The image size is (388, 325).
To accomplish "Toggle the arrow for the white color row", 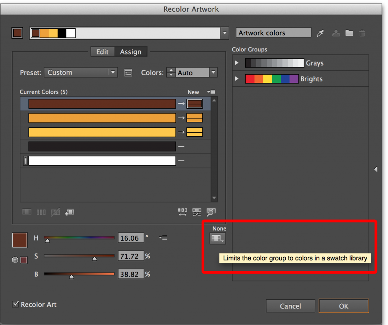I will point(181,161).
